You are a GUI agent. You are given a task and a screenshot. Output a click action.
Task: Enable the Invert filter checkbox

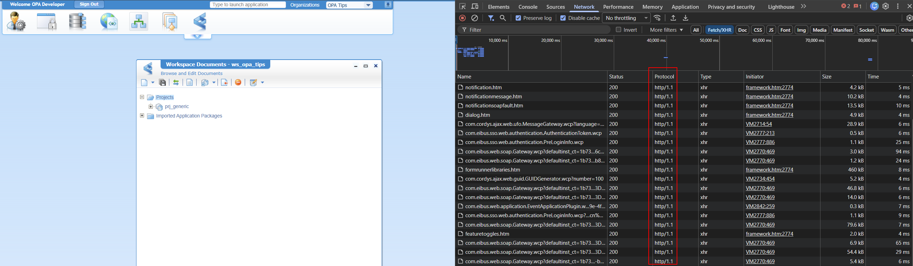tap(618, 30)
